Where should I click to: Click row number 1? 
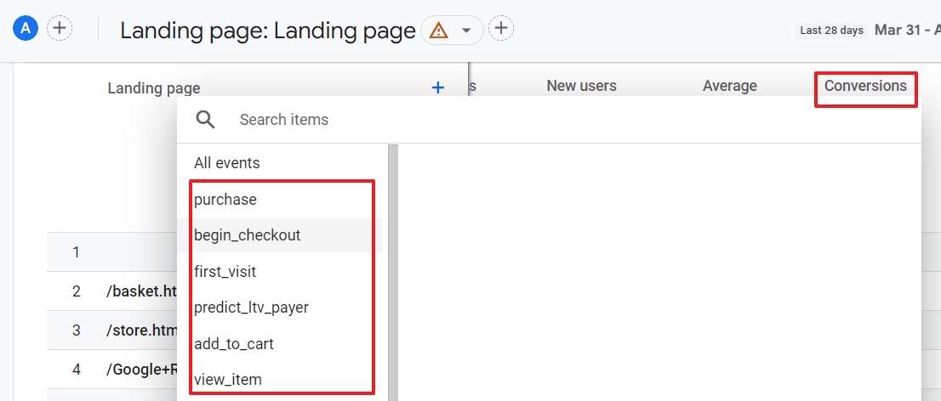pos(77,251)
